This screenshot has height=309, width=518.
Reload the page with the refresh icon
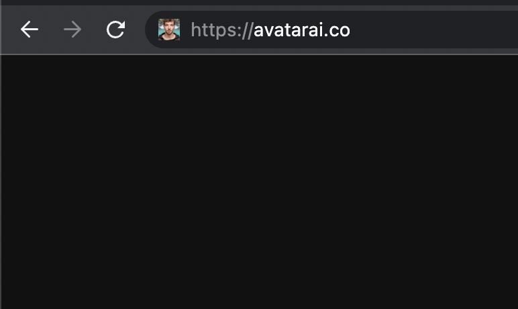[x=115, y=30]
